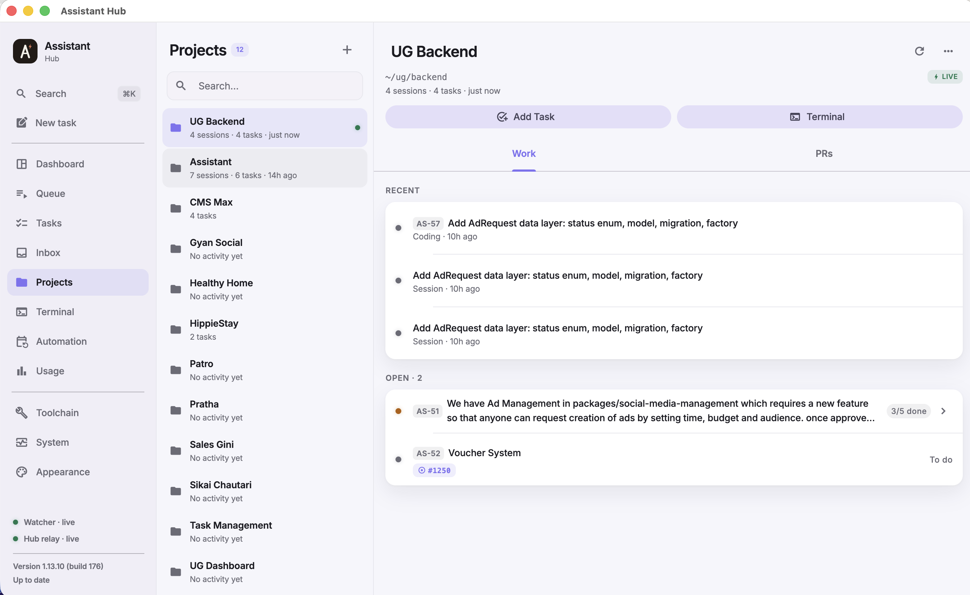Click the Up to date label

[31, 580]
